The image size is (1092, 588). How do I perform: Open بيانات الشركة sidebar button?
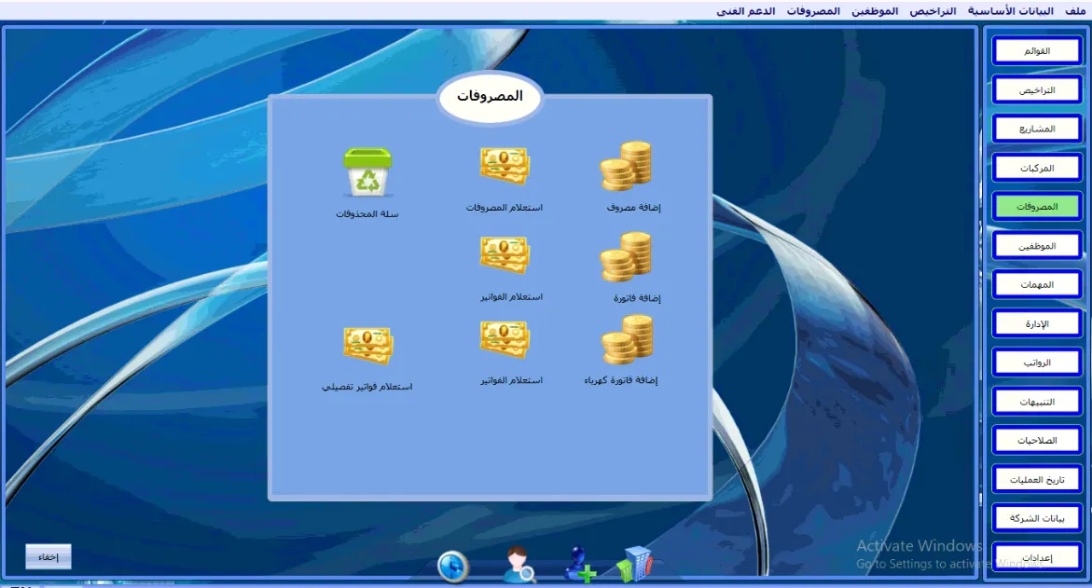pos(1037,518)
